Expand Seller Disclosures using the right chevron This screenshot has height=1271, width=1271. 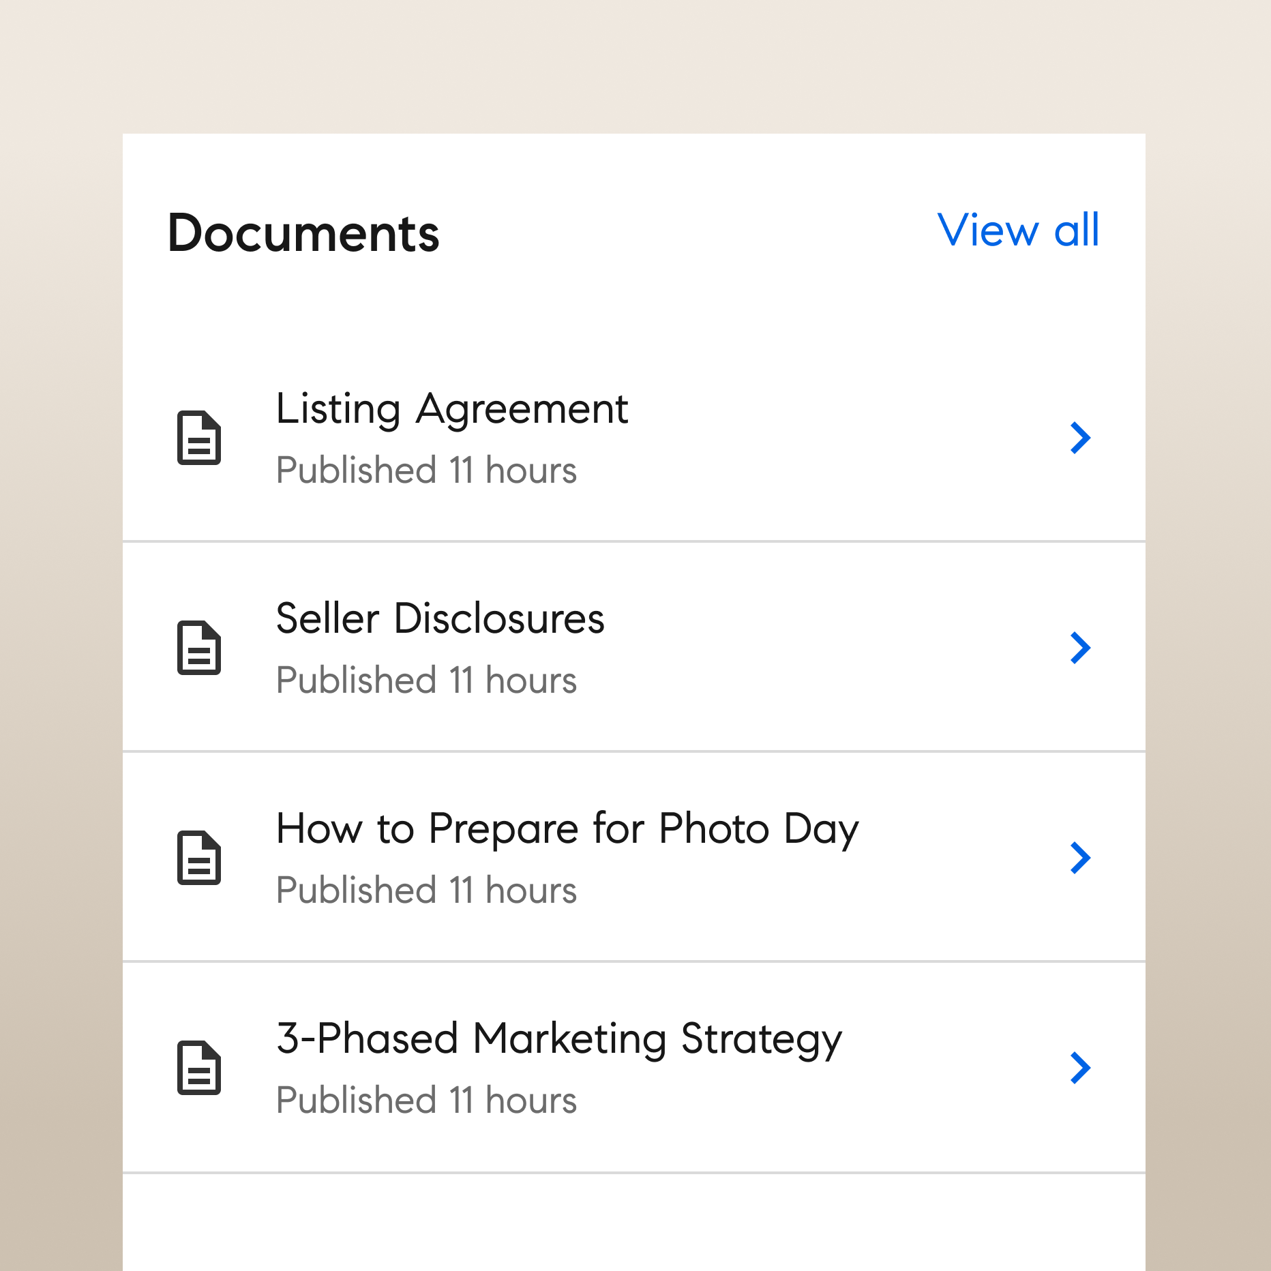click(1080, 648)
